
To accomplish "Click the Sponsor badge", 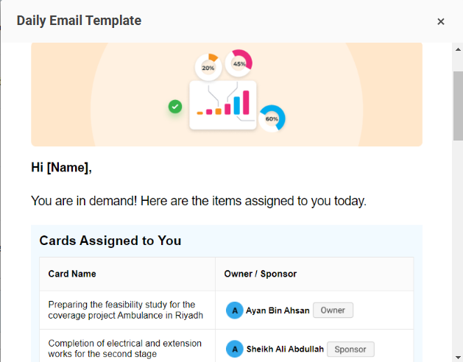I will [350, 349].
